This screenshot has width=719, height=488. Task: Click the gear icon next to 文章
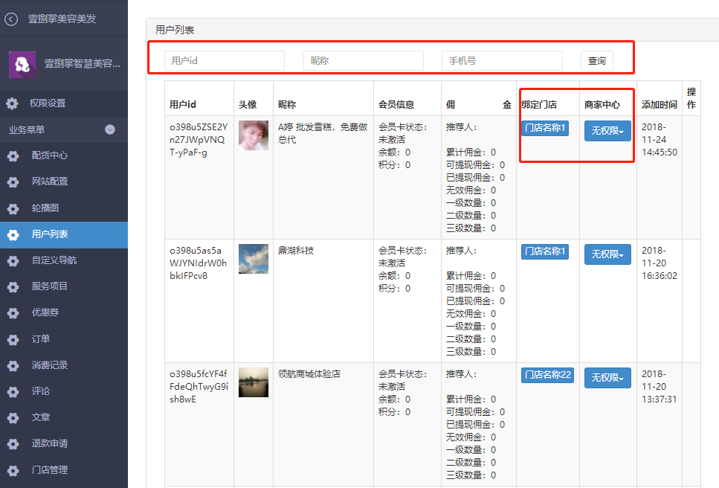pos(13,418)
